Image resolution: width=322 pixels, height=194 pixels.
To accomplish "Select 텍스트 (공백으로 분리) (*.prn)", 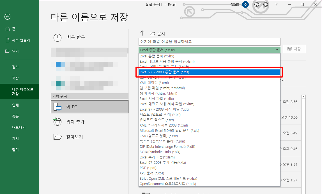I will click(x=210, y=141).
